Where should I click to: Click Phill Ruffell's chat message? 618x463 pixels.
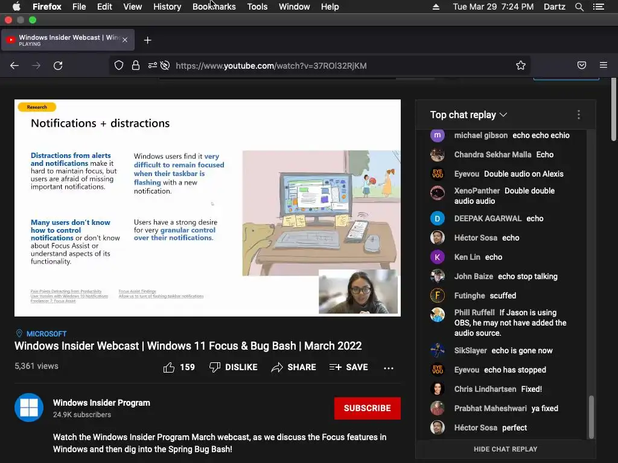point(511,323)
